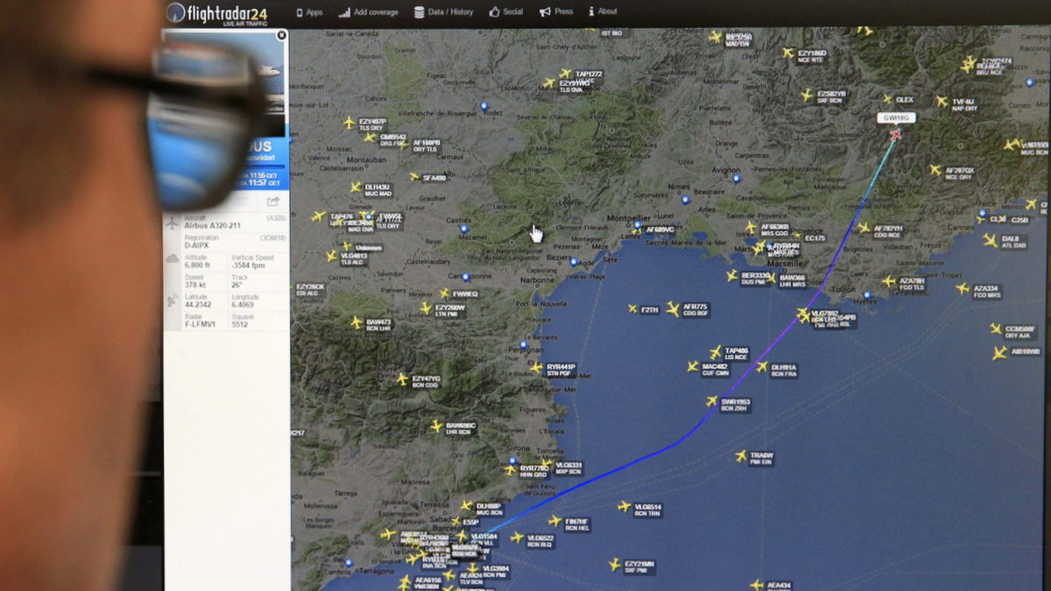
Task: Select the CCM588F plane icon
Action: coord(995,329)
